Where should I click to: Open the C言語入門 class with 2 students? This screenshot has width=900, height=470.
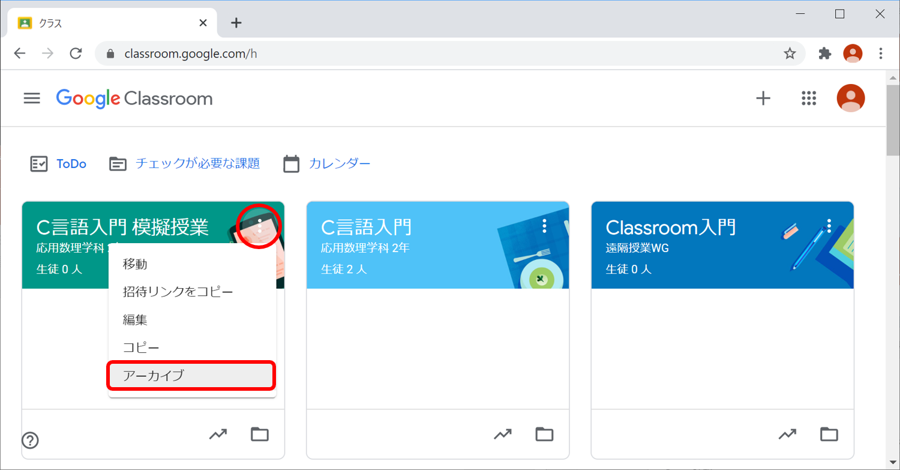[x=367, y=227]
